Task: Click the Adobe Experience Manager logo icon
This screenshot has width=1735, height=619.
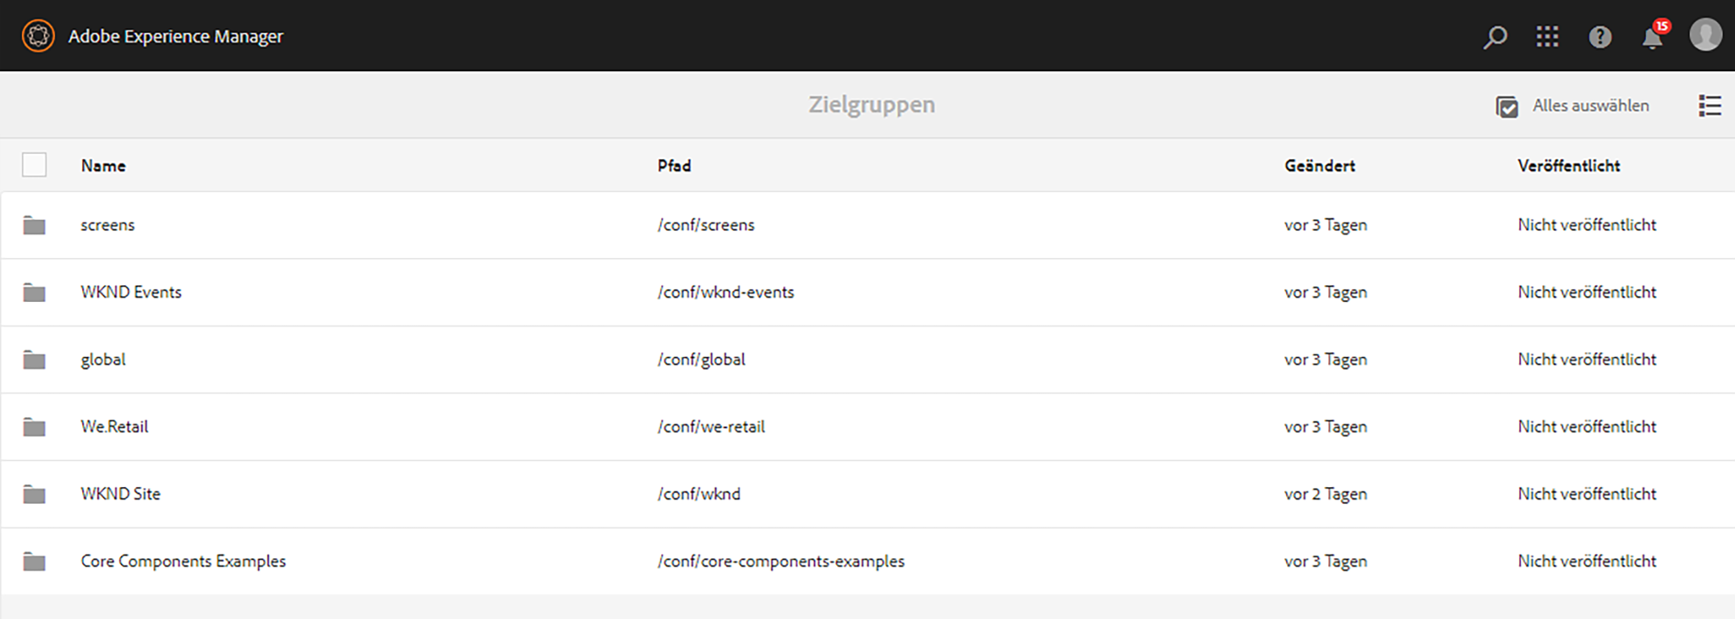Action: tap(38, 36)
